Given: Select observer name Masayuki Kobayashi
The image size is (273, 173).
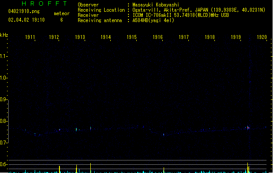Looking at the screenshot, I should tap(156, 5).
